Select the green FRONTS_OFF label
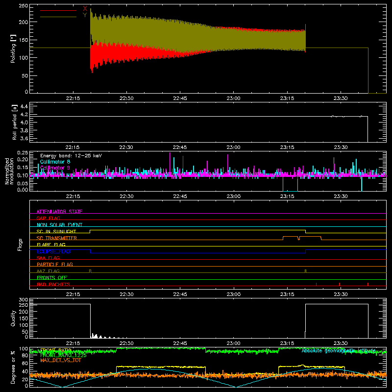The width and height of the screenshot is (392, 392). [x=52, y=277]
